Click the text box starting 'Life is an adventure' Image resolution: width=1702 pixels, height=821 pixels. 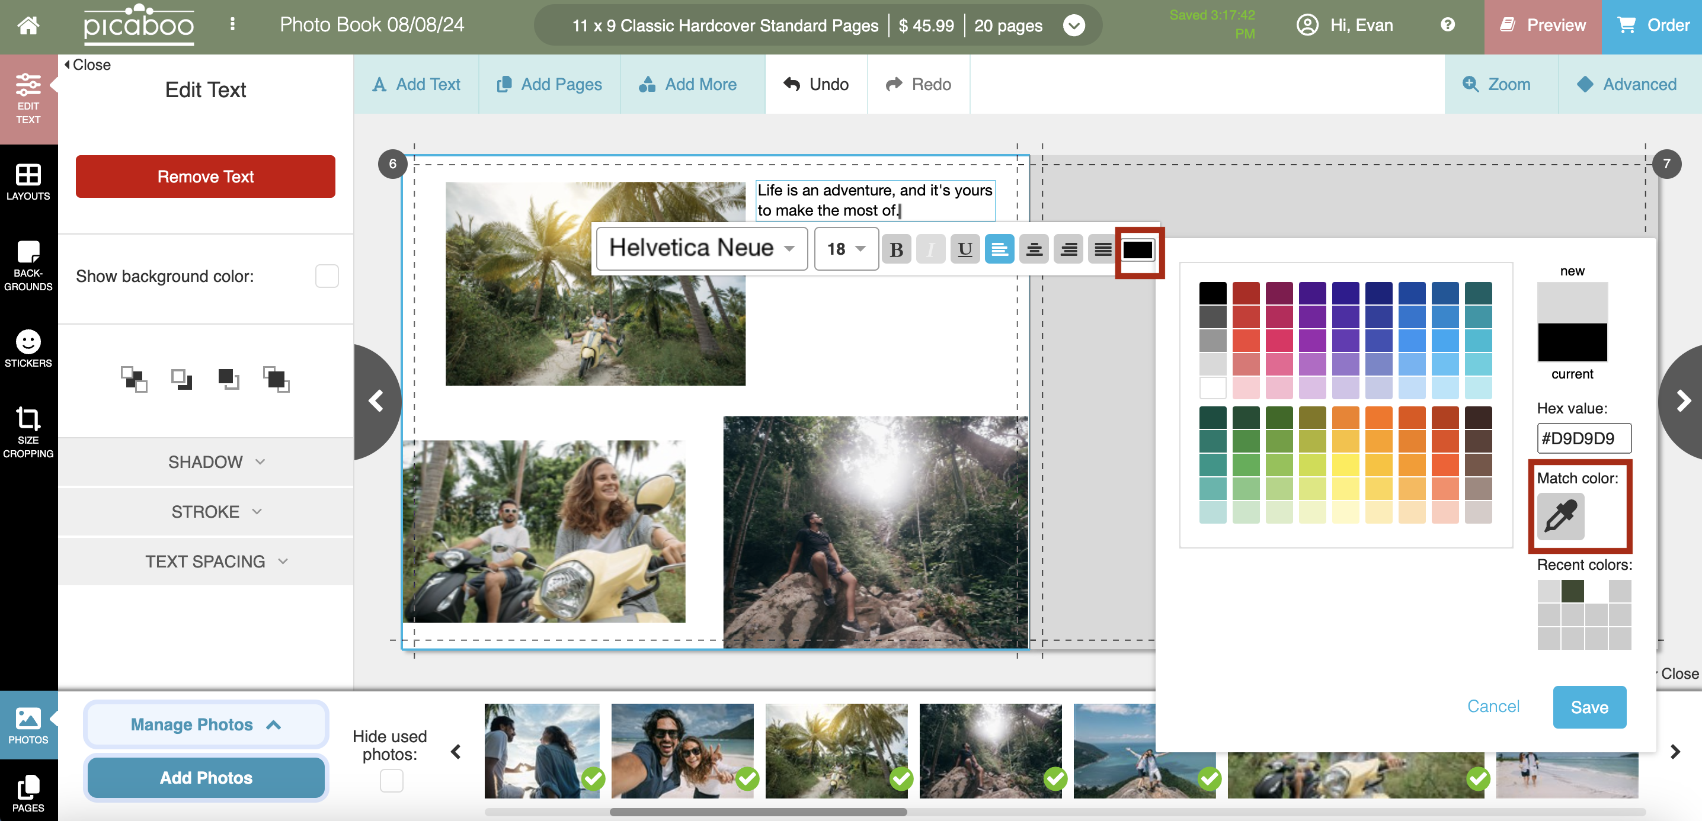[x=875, y=200]
